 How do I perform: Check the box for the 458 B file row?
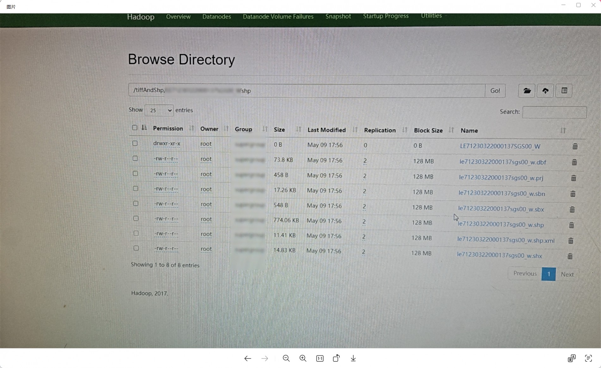point(135,173)
